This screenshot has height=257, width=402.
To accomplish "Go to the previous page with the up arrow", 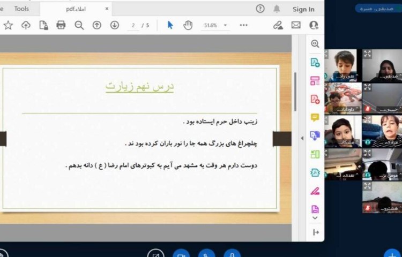I will [x=96, y=25].
